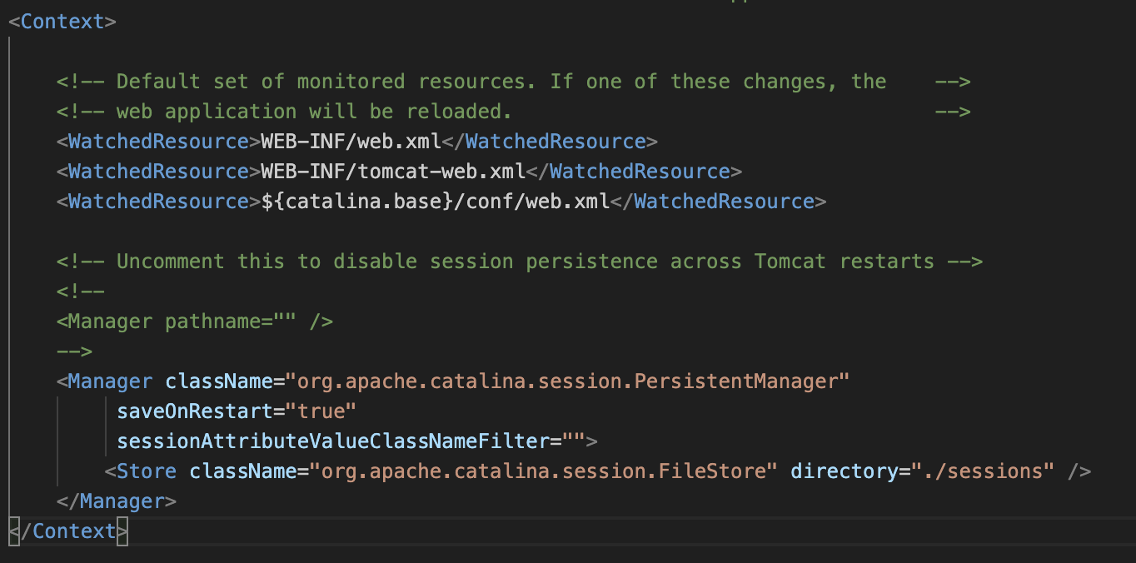Click the WEB-INF/tomcat-web.xml path text
Image resolution: width=1136 pixels, height=563 pixels.
393,172
